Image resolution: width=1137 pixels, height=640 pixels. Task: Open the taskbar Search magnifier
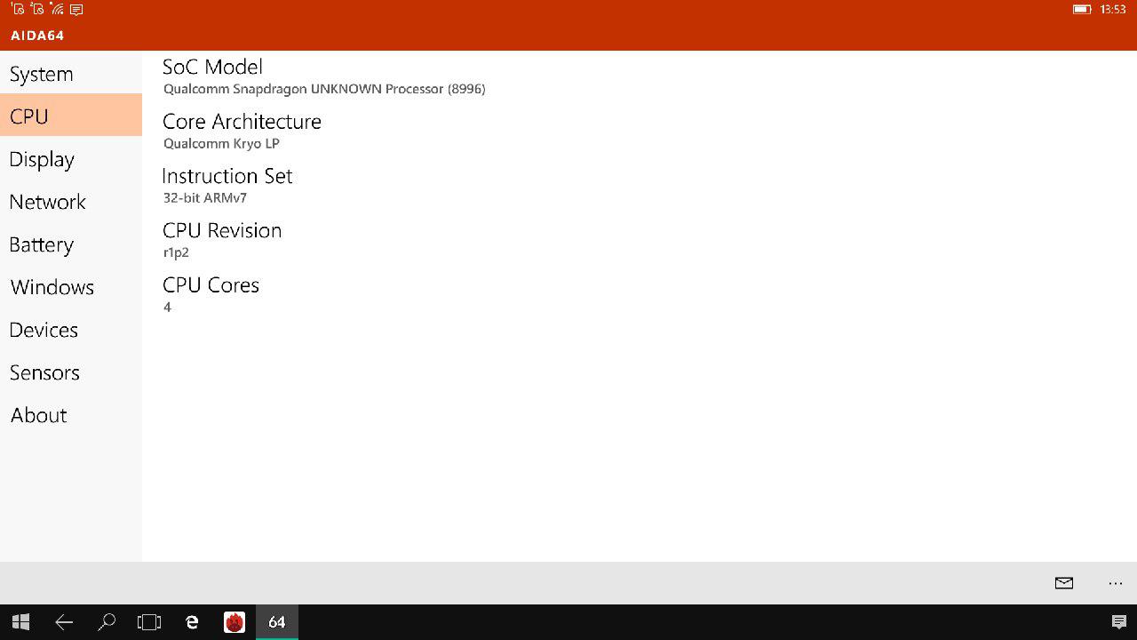(x=107, y=622)
